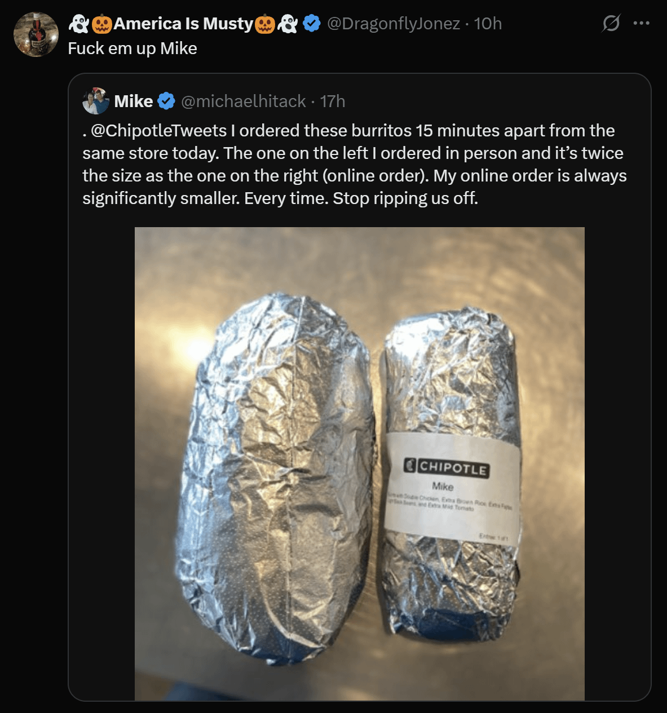Click Mike's small profile avatar

tap(96, 101)
